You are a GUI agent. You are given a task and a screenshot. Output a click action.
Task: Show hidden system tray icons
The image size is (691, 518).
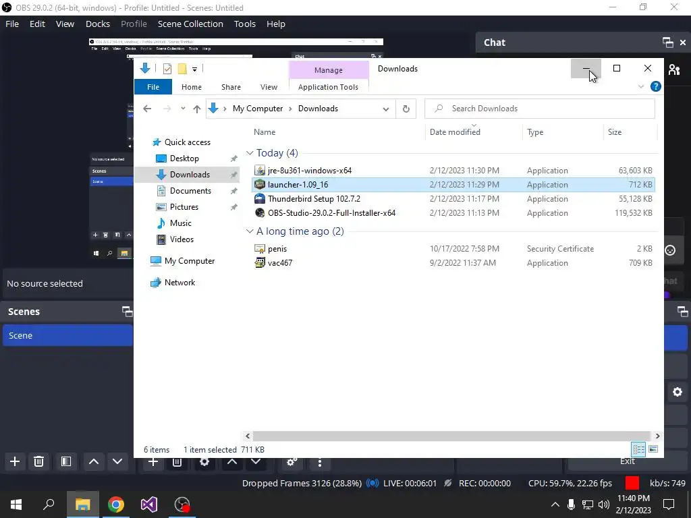555,505
